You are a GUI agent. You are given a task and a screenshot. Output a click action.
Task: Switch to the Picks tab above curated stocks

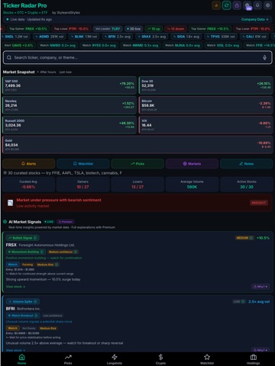(137, 164)
